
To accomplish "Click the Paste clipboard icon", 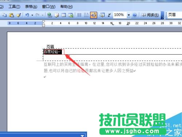I will 12,15.
